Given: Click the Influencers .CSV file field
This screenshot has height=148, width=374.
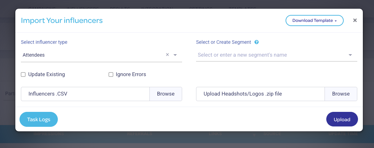Looking at the screenshot, I should (x=85, y=94).
